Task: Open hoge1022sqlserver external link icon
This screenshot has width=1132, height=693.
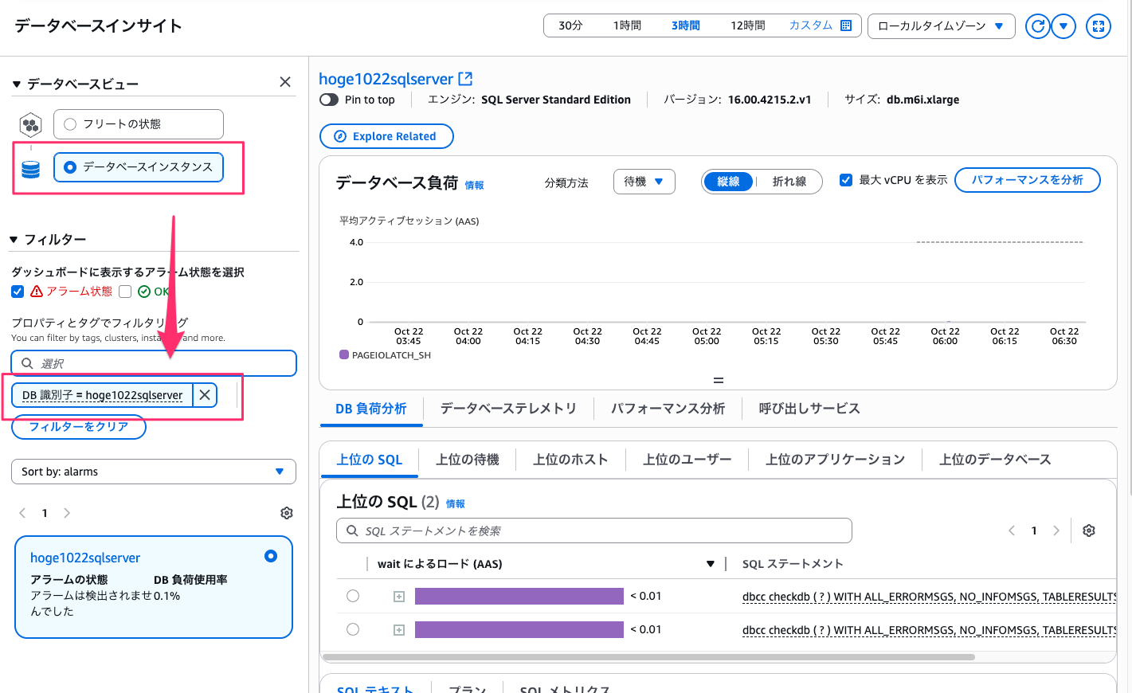Action: (x=466, y=79)
